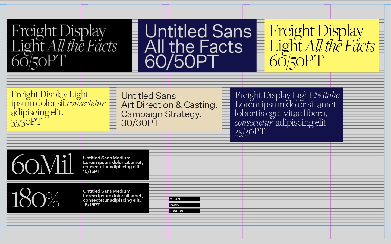The width and height of the screenshot is (391, 244).
Task: Click Untitled Sans Medium caption beside 180%
Action: (113, 198)
